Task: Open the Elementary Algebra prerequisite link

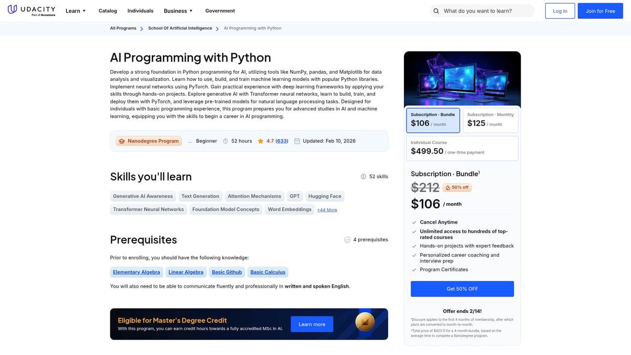Action: coord(137,272)
